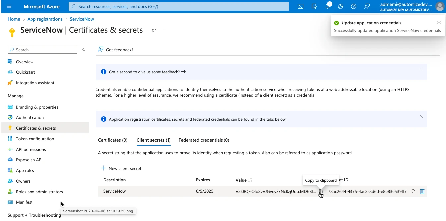Pin the ServiceNow page to dashboard
446x221 pixels.
[x=153, y=30]
